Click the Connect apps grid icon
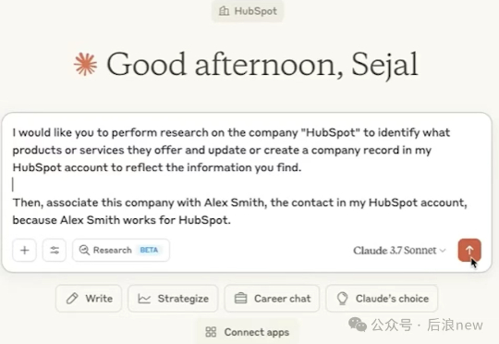 pyautogui.click(x=211, y=332)
